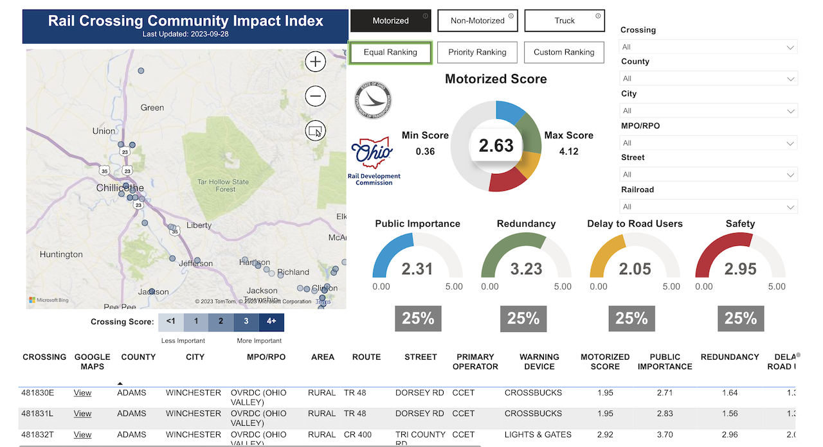Viewport: 823px width, 447px height.
Task: Zoom out on the map
Action: 315,96
